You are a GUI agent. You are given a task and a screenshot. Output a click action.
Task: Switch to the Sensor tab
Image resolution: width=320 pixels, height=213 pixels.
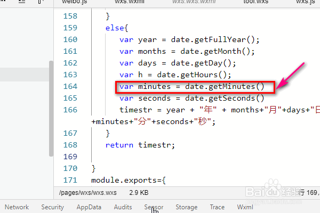click(154, 207)
